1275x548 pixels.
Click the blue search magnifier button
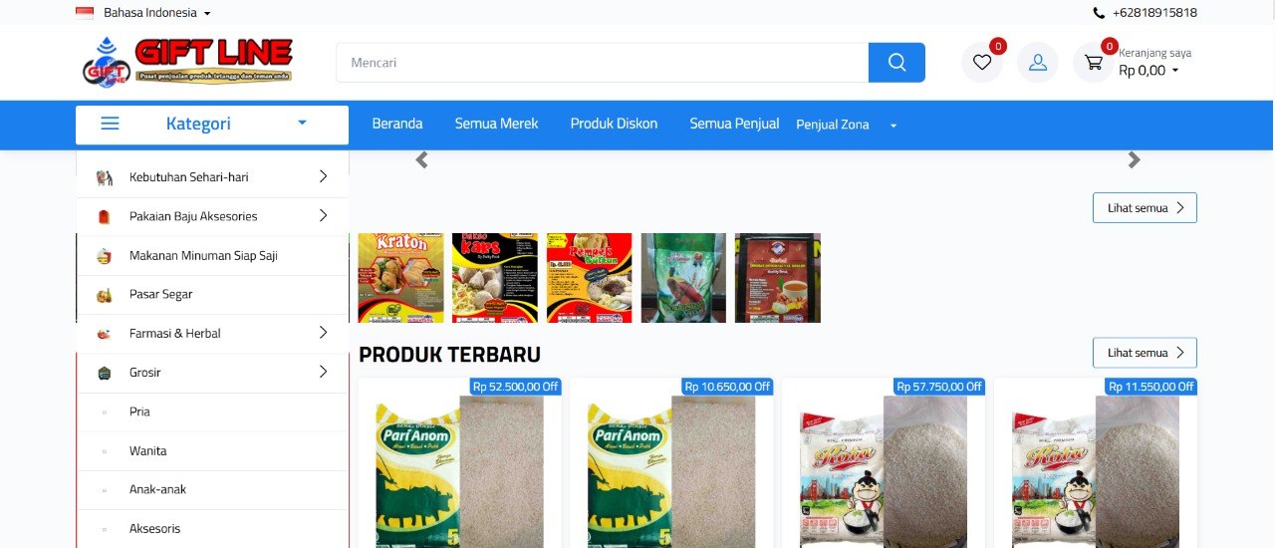pos(896,63)
